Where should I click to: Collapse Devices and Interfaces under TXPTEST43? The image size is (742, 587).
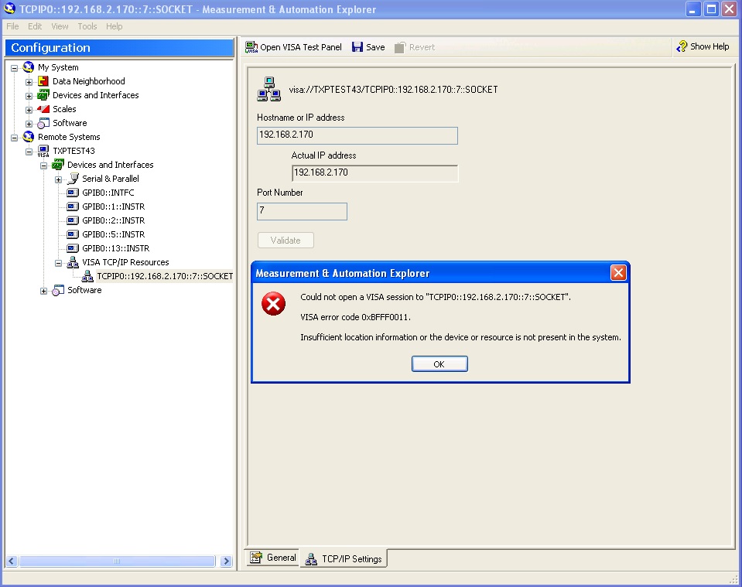point(43,166)
